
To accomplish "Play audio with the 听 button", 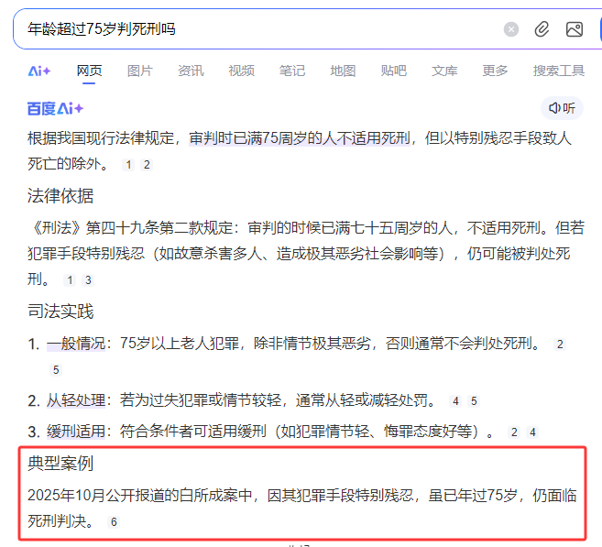I will tap(562, 108).
